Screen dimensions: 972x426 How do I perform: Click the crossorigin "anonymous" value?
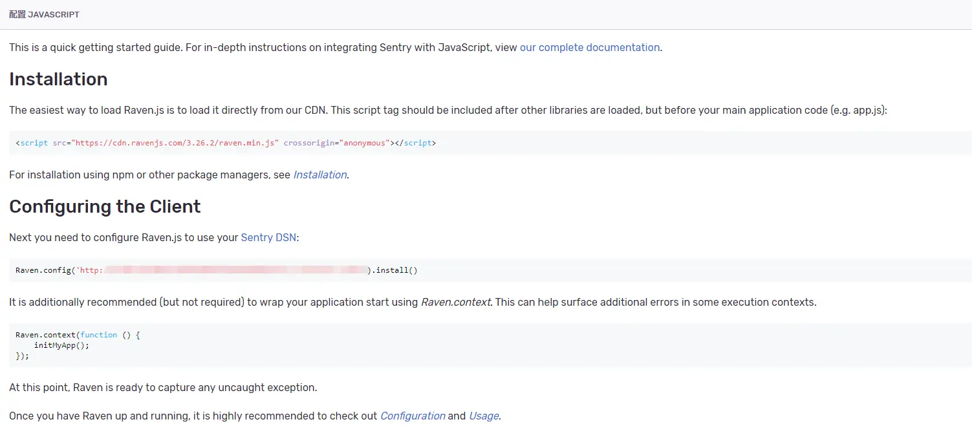click(363, 143)
